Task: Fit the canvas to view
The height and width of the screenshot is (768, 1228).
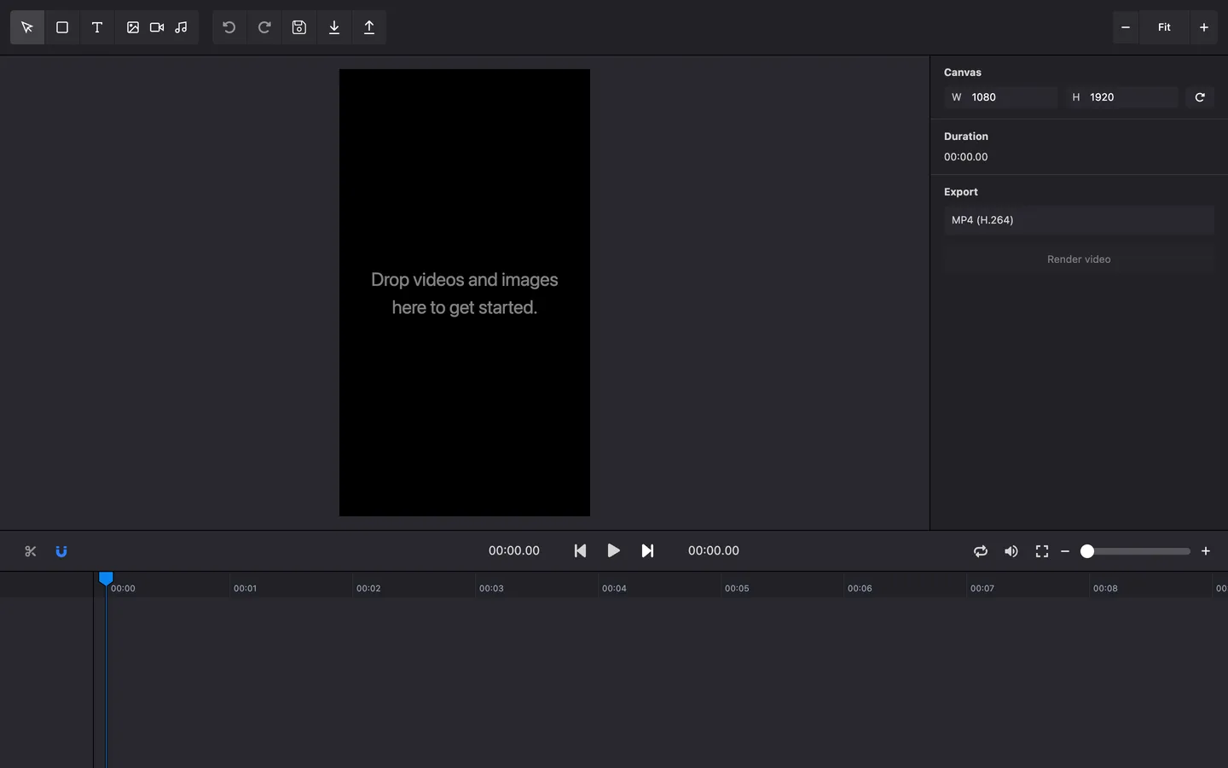Action: click(1164, 27)
